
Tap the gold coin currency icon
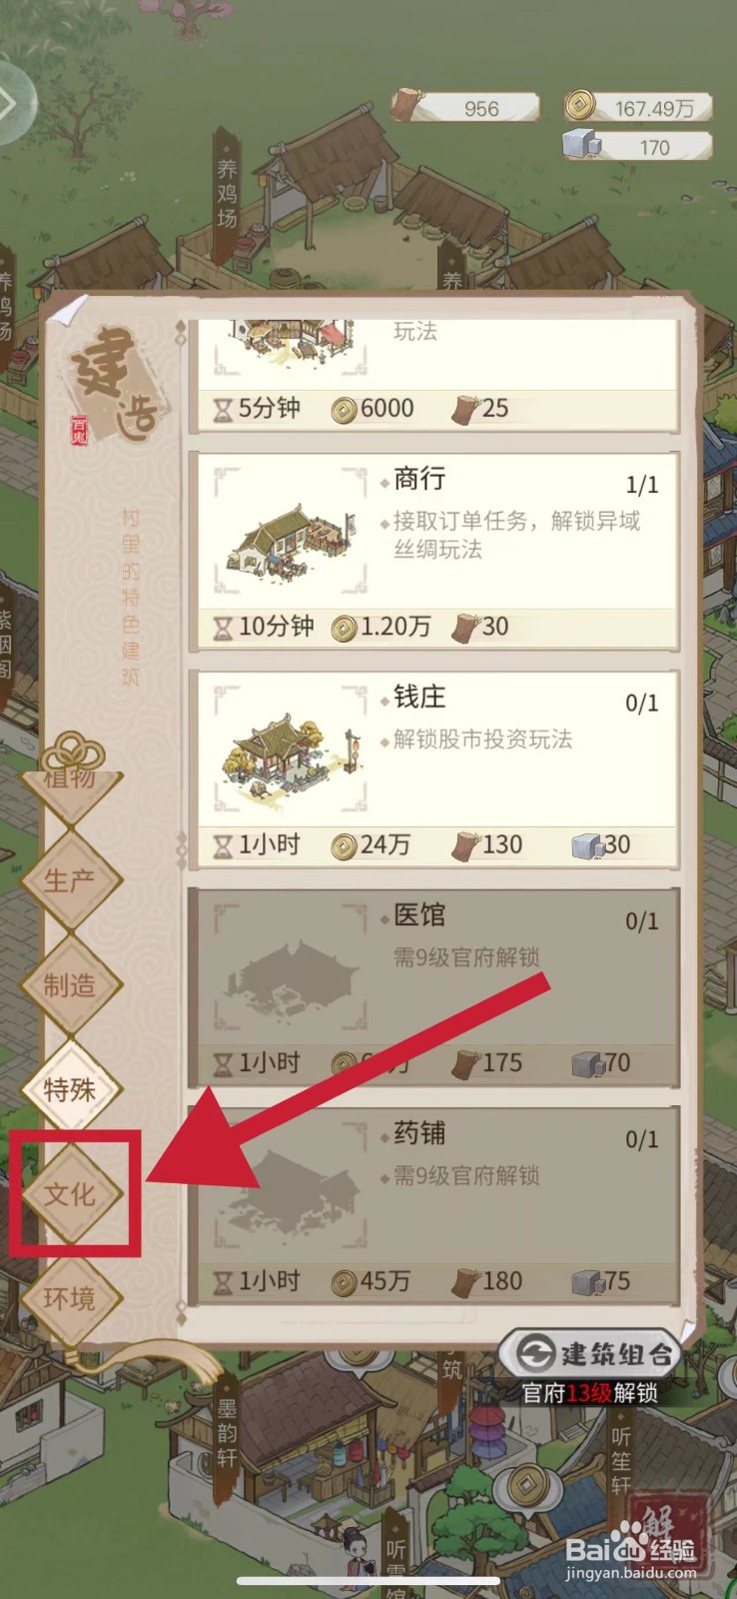pos(579,105)
